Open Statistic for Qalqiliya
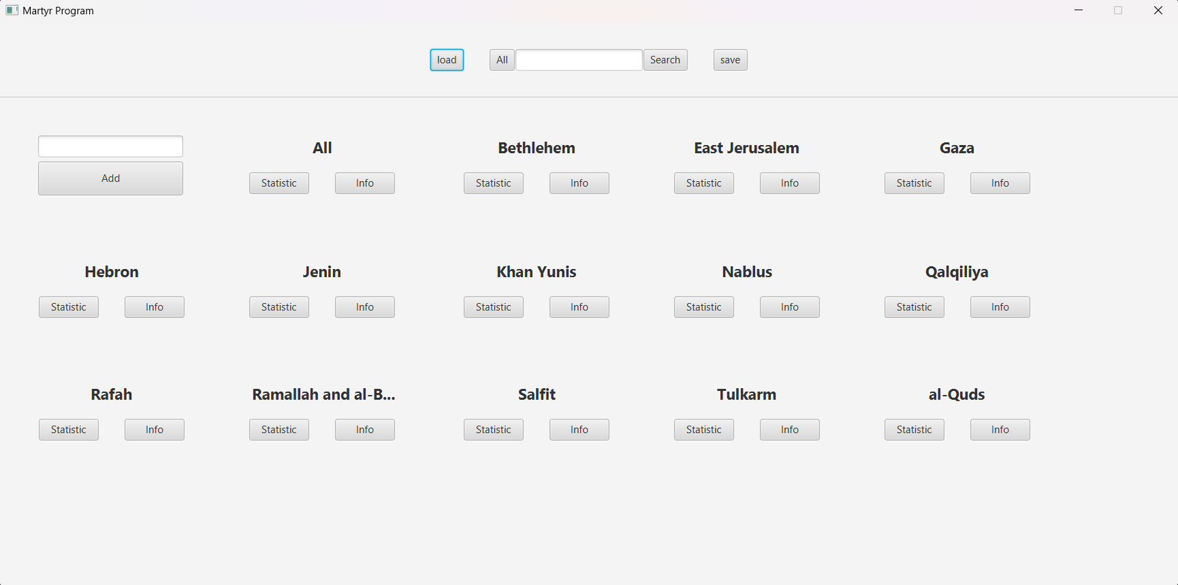This screenshot has height=585, width=1178. point(914,307)
